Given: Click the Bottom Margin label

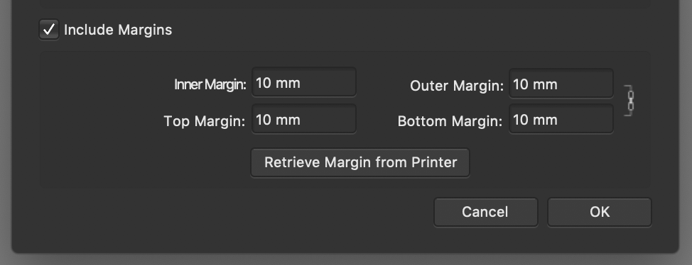Looking at the screenshot, I should tap(450, 121).
